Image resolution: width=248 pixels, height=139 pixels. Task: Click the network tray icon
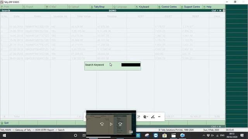(x=217, y=136)
